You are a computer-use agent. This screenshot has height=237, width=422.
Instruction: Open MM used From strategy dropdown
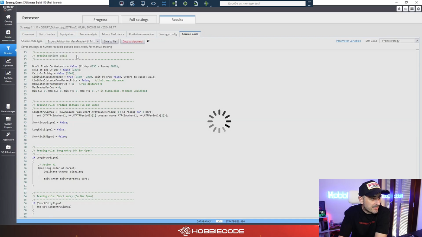coord(399,41)
